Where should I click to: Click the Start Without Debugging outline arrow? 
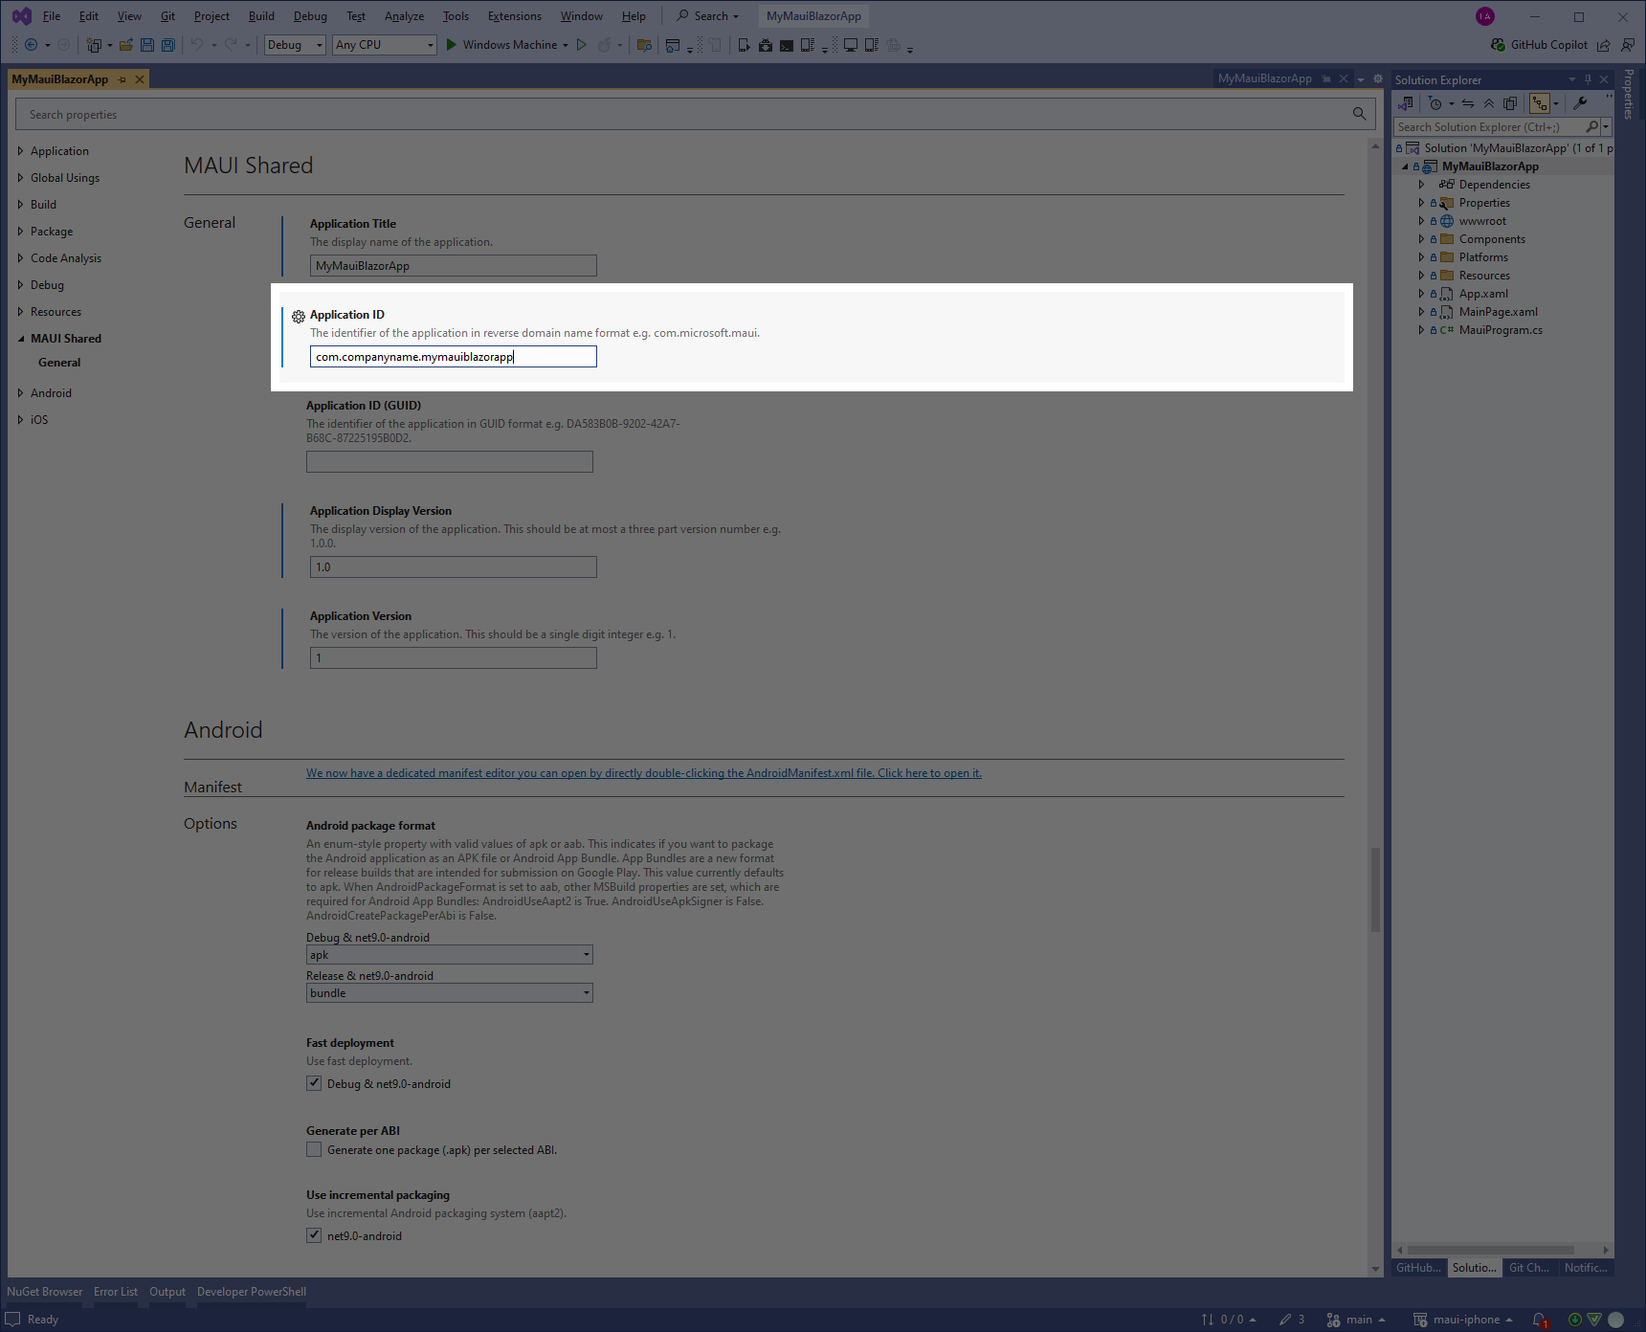click(582, 45)
